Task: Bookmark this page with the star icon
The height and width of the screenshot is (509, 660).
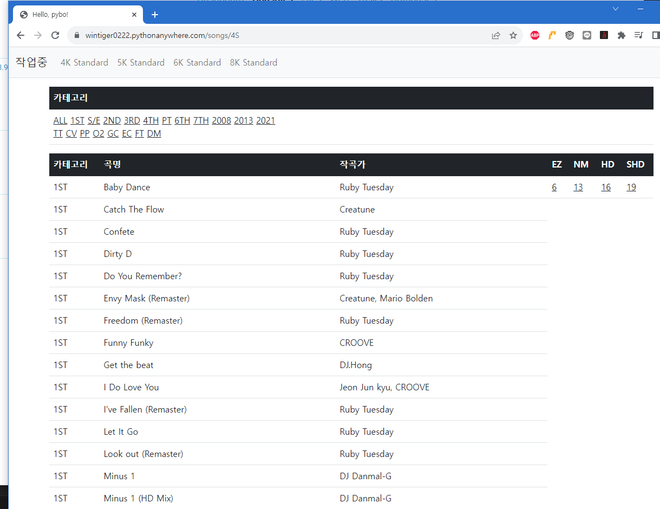Action: tap(513, 35)
